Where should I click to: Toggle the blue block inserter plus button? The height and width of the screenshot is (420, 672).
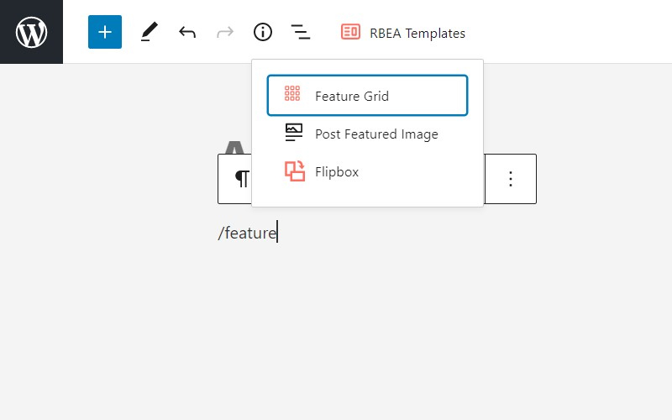point(105,32)
